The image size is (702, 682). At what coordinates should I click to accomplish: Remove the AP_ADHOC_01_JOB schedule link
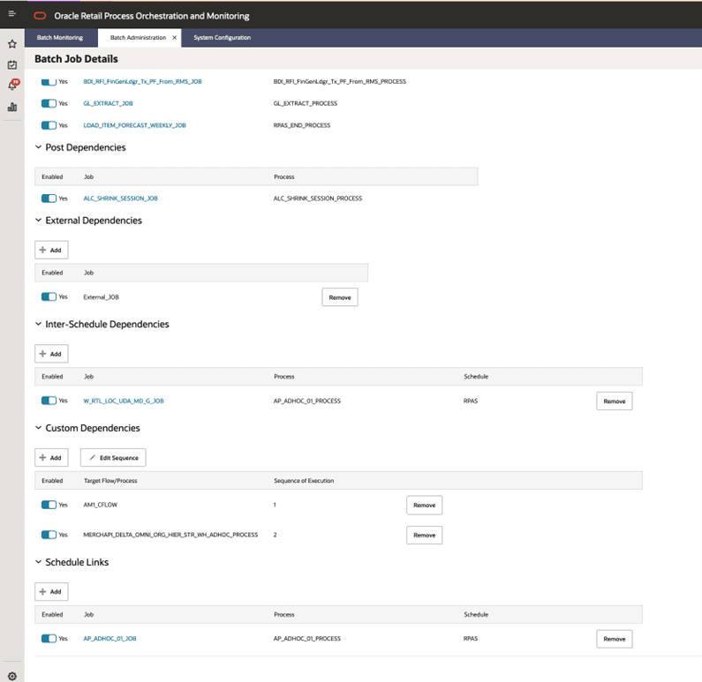(615, 639)
